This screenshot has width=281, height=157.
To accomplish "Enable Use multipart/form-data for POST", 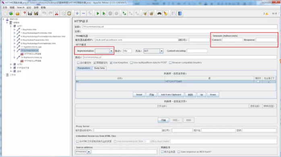I will [x=131, y=63].
